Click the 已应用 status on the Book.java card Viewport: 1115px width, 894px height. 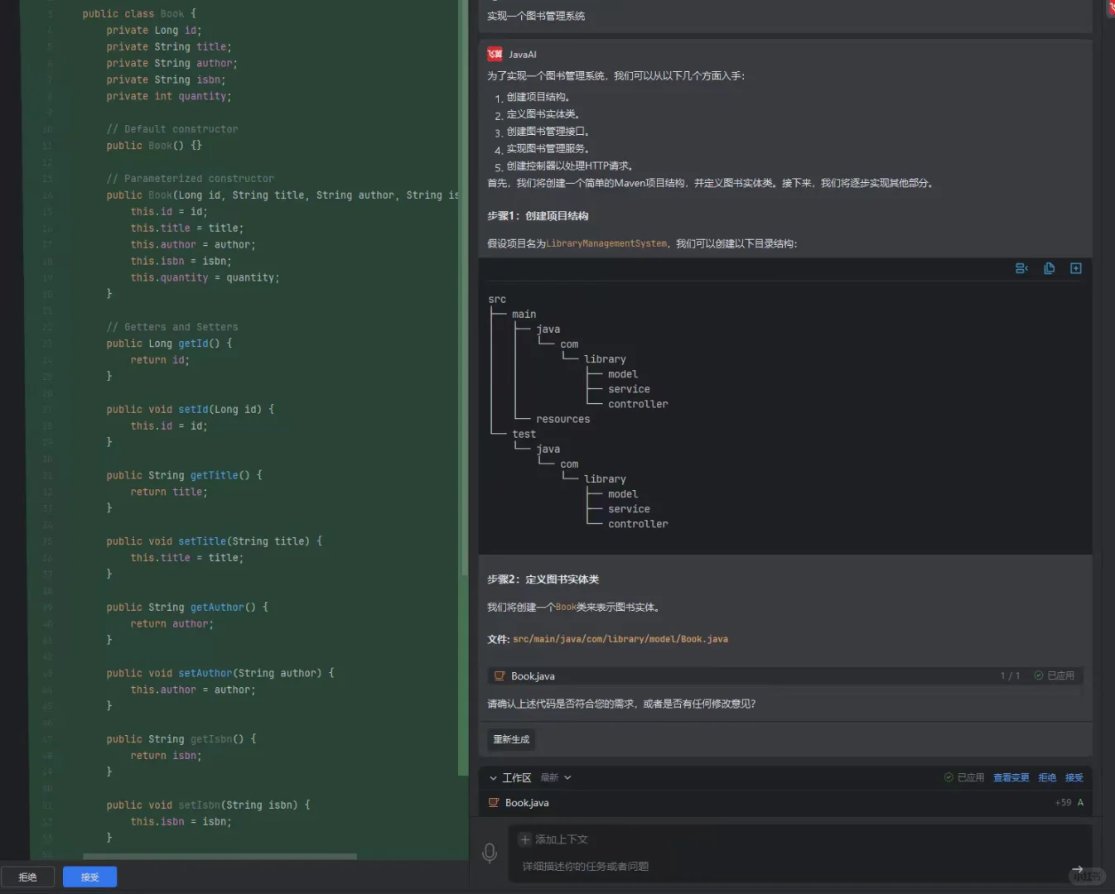(1061, 676)
